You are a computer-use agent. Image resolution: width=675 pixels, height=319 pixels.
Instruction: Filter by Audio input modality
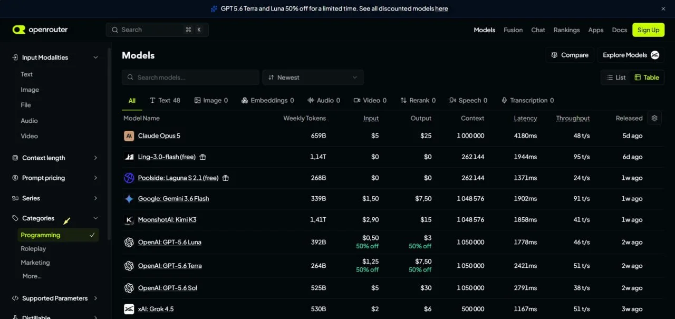click(29, 121)
